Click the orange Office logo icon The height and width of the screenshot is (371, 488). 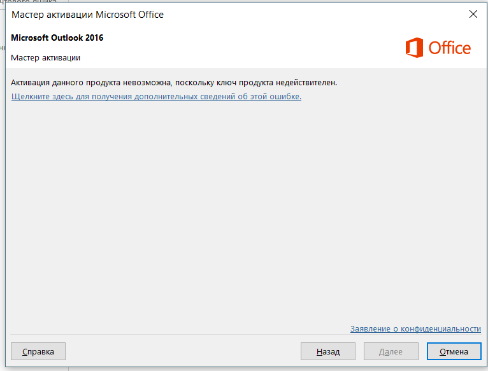pyautogui.click(x=414, y=48)
